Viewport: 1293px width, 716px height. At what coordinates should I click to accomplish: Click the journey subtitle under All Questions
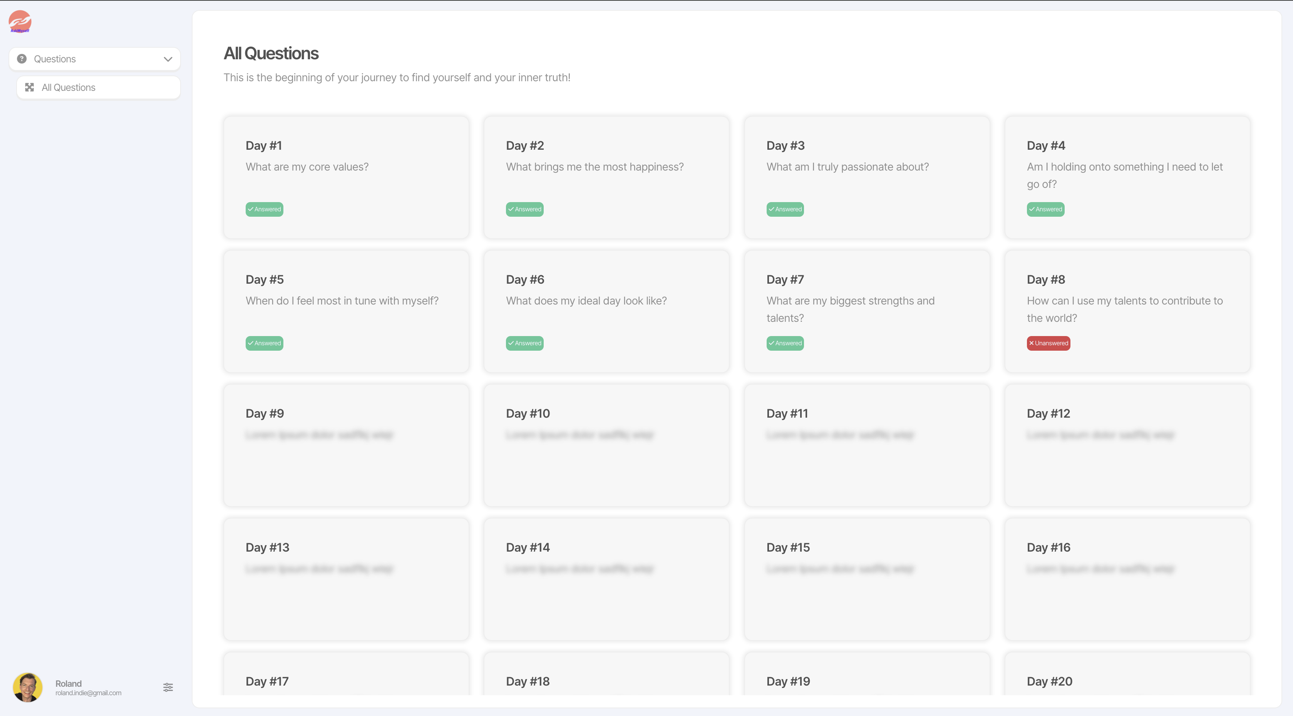coord(397,77)
